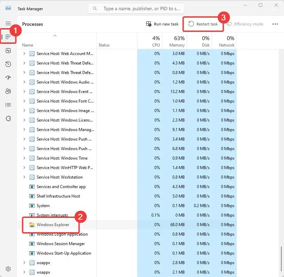The width and height of the screenshot is (284, 277).
Task: Select "Services and Controller app" name
Action: (61, 187)
